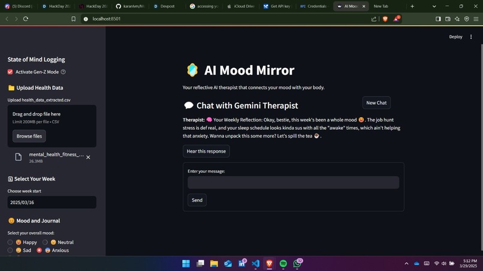Click the site information icon
Viewport: 483px width, 271px height.
pyautogui.click(x=86, y=19)
